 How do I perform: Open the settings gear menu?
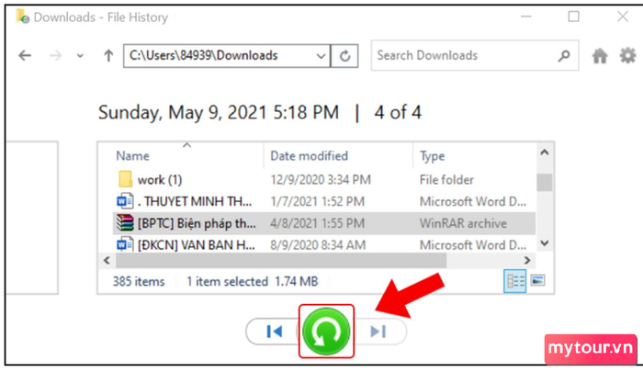click(627, 55)
